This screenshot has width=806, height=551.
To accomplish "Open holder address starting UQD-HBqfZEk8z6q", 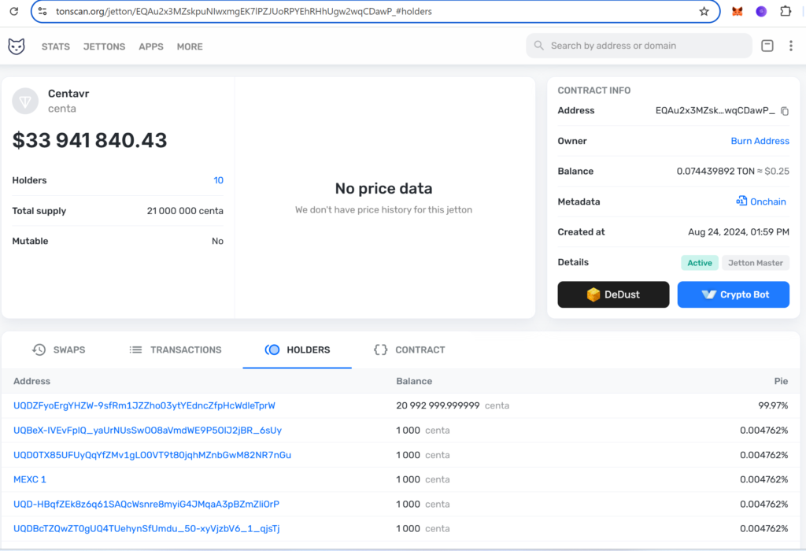I will 146,505.
